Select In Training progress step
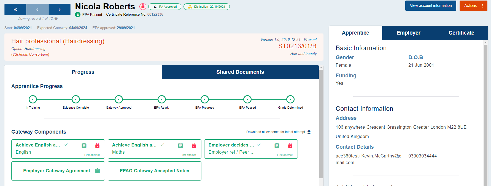Image resolution: width=491 pixels, height=186 pixels. tap(33, 99)
